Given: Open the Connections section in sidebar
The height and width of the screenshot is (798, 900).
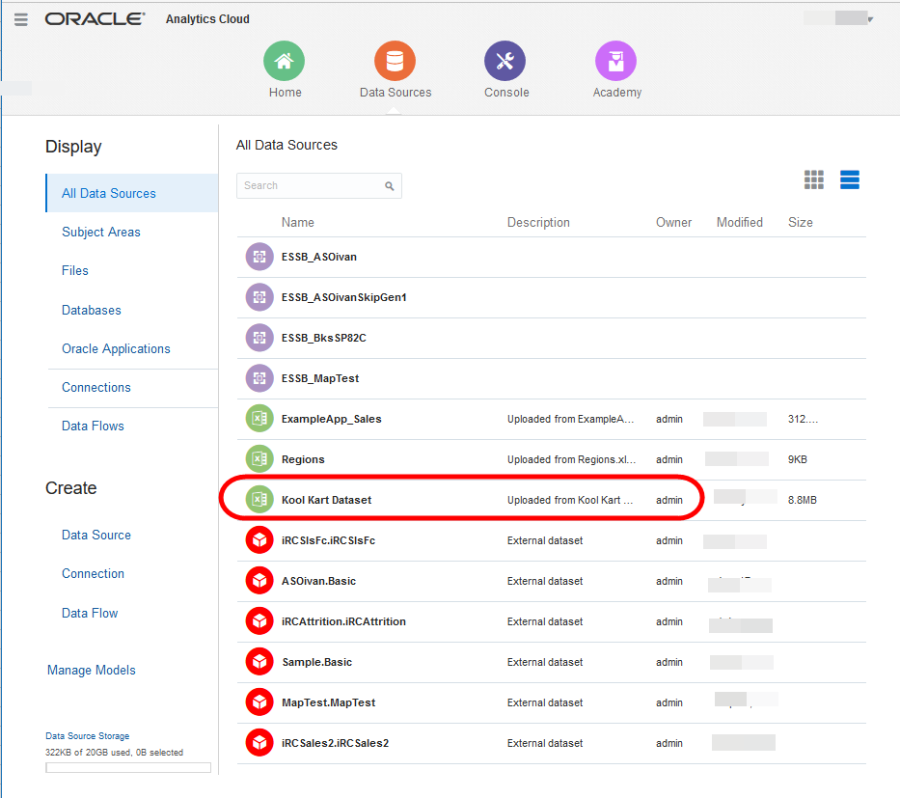Looking at the screenshot, I should pos(95,387).
